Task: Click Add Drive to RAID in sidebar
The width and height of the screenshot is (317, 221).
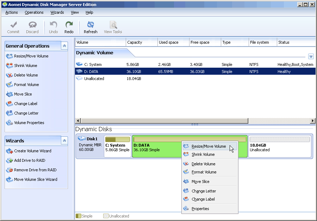Action: [30, 160]
